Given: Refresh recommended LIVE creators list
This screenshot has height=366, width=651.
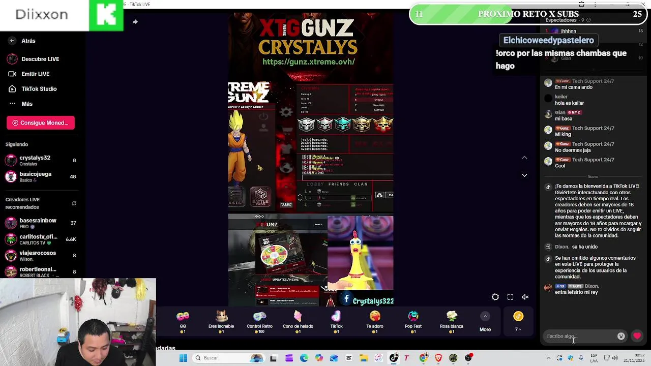Looking at the screenshot, I should tap(74, 203).
